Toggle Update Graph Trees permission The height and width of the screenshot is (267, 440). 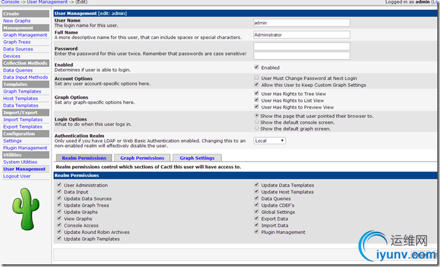pyautogui.click(x=59, y=205)
